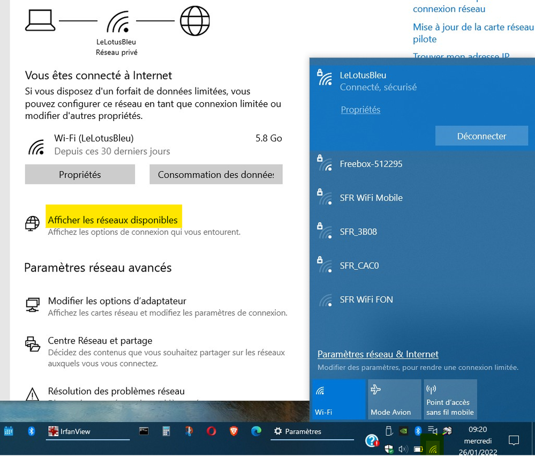The height and width of the screenshot is (457, 535).
Task: Open the command prompt taskbar icon
Action: point(144,431)
